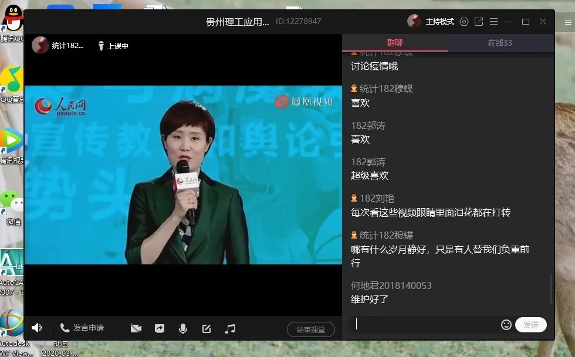Click the 发言申请 phone request button
The height and width of the screenshot is (357, 575).
point(82,328)
